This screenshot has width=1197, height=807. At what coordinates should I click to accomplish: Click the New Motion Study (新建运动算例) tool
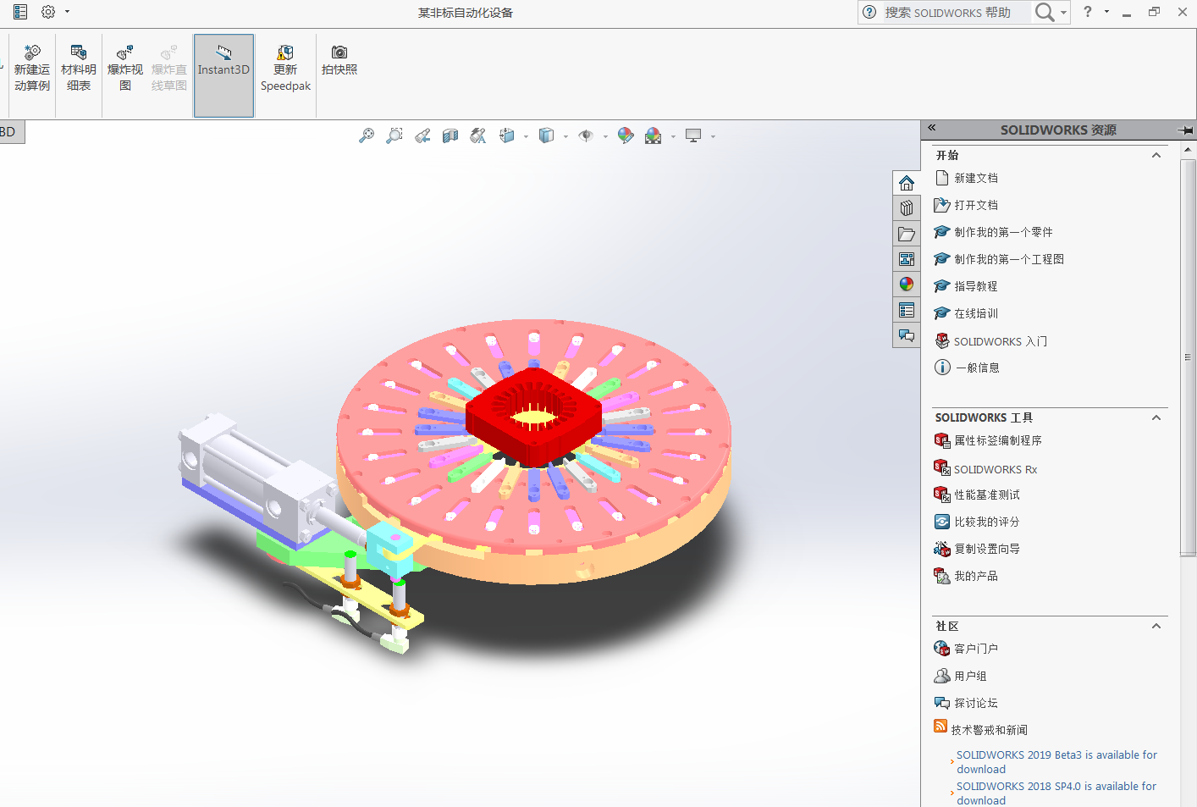32,69
